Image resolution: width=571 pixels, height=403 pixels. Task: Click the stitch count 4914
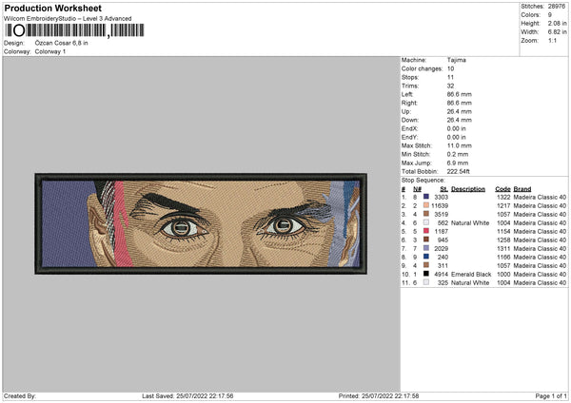click(441, 275)
